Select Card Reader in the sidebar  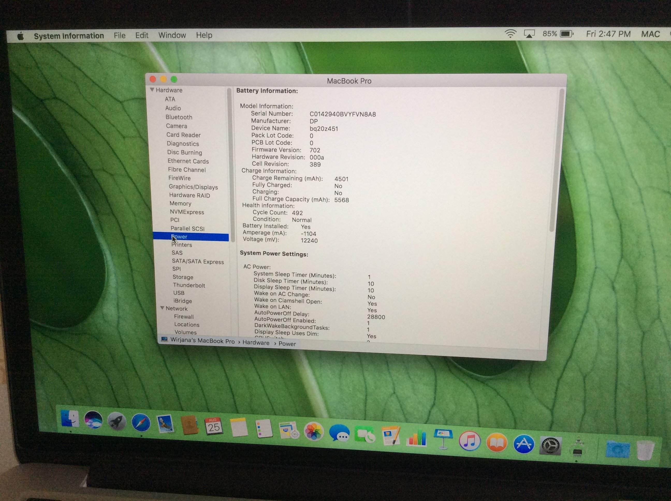pyautogui.click(x=184, y=135)
